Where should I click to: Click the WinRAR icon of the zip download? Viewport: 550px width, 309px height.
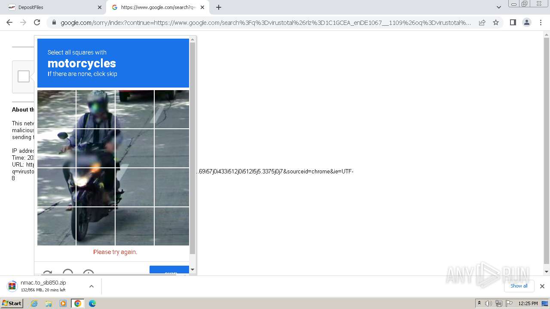pyautogui.click(x=12, y=286)
